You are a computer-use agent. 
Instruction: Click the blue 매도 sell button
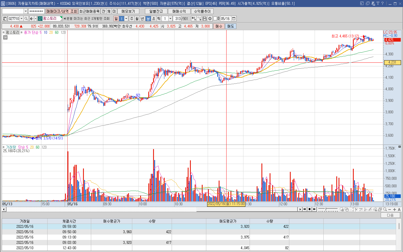coord(231,26)
